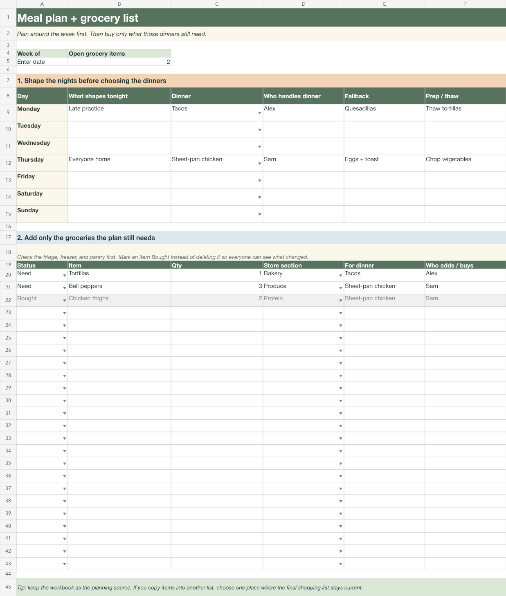Click the 'Sunday' day cell
This screenshot has width=506, height=596.
pyautogui.click(x=42, y=214)
